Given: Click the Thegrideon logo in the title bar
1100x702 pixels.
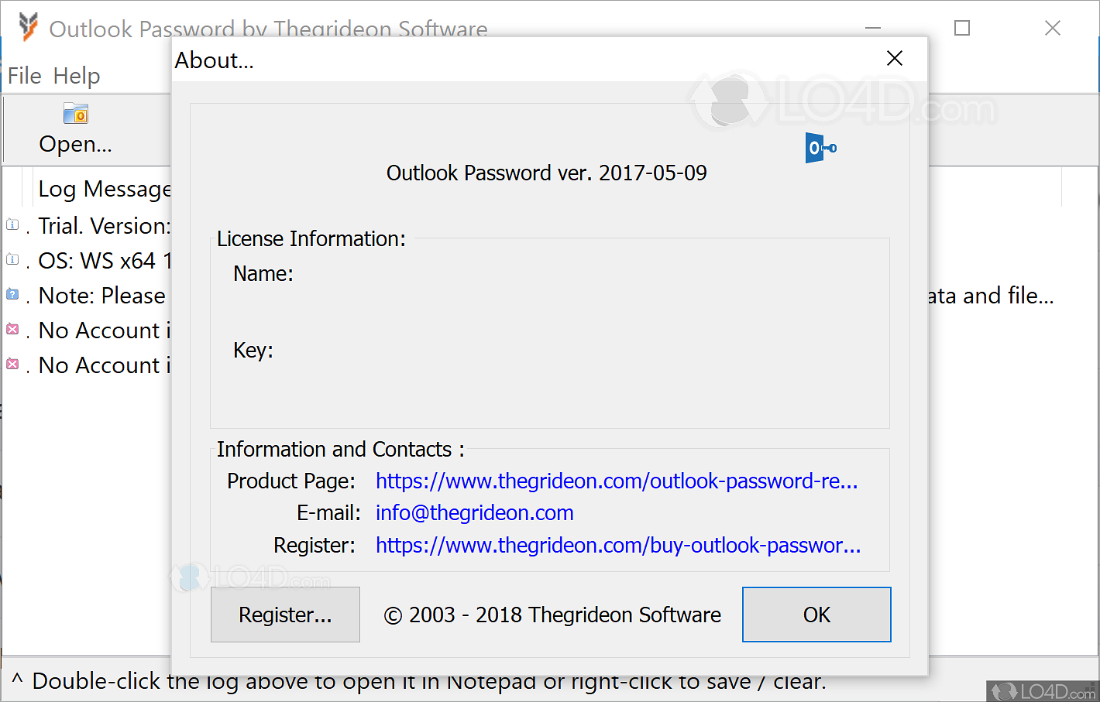Looking at the screenshot, I should coord(28,27).
